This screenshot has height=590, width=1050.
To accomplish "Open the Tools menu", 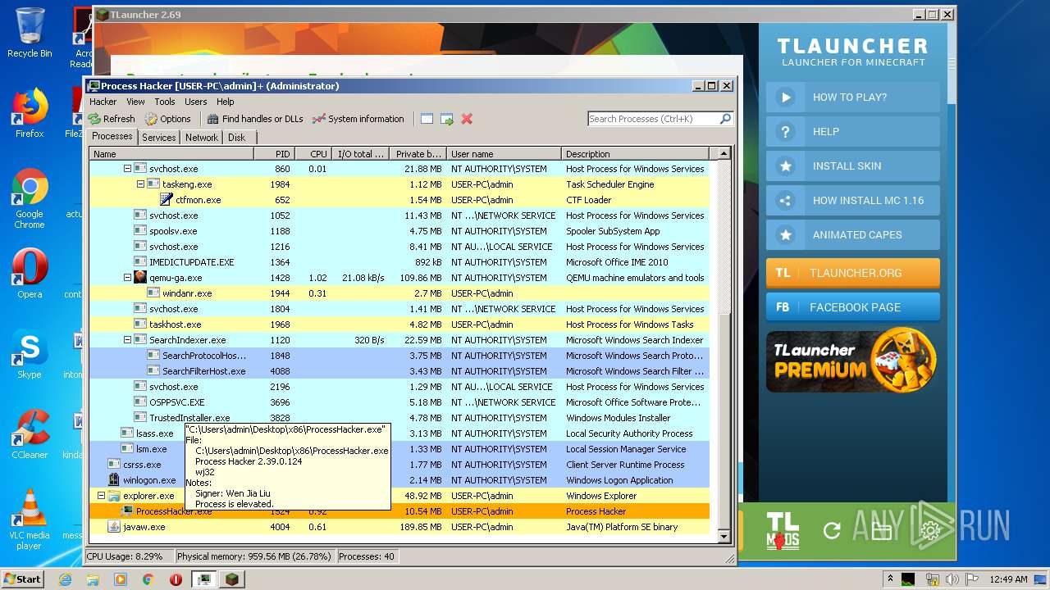I will (165, 102).
